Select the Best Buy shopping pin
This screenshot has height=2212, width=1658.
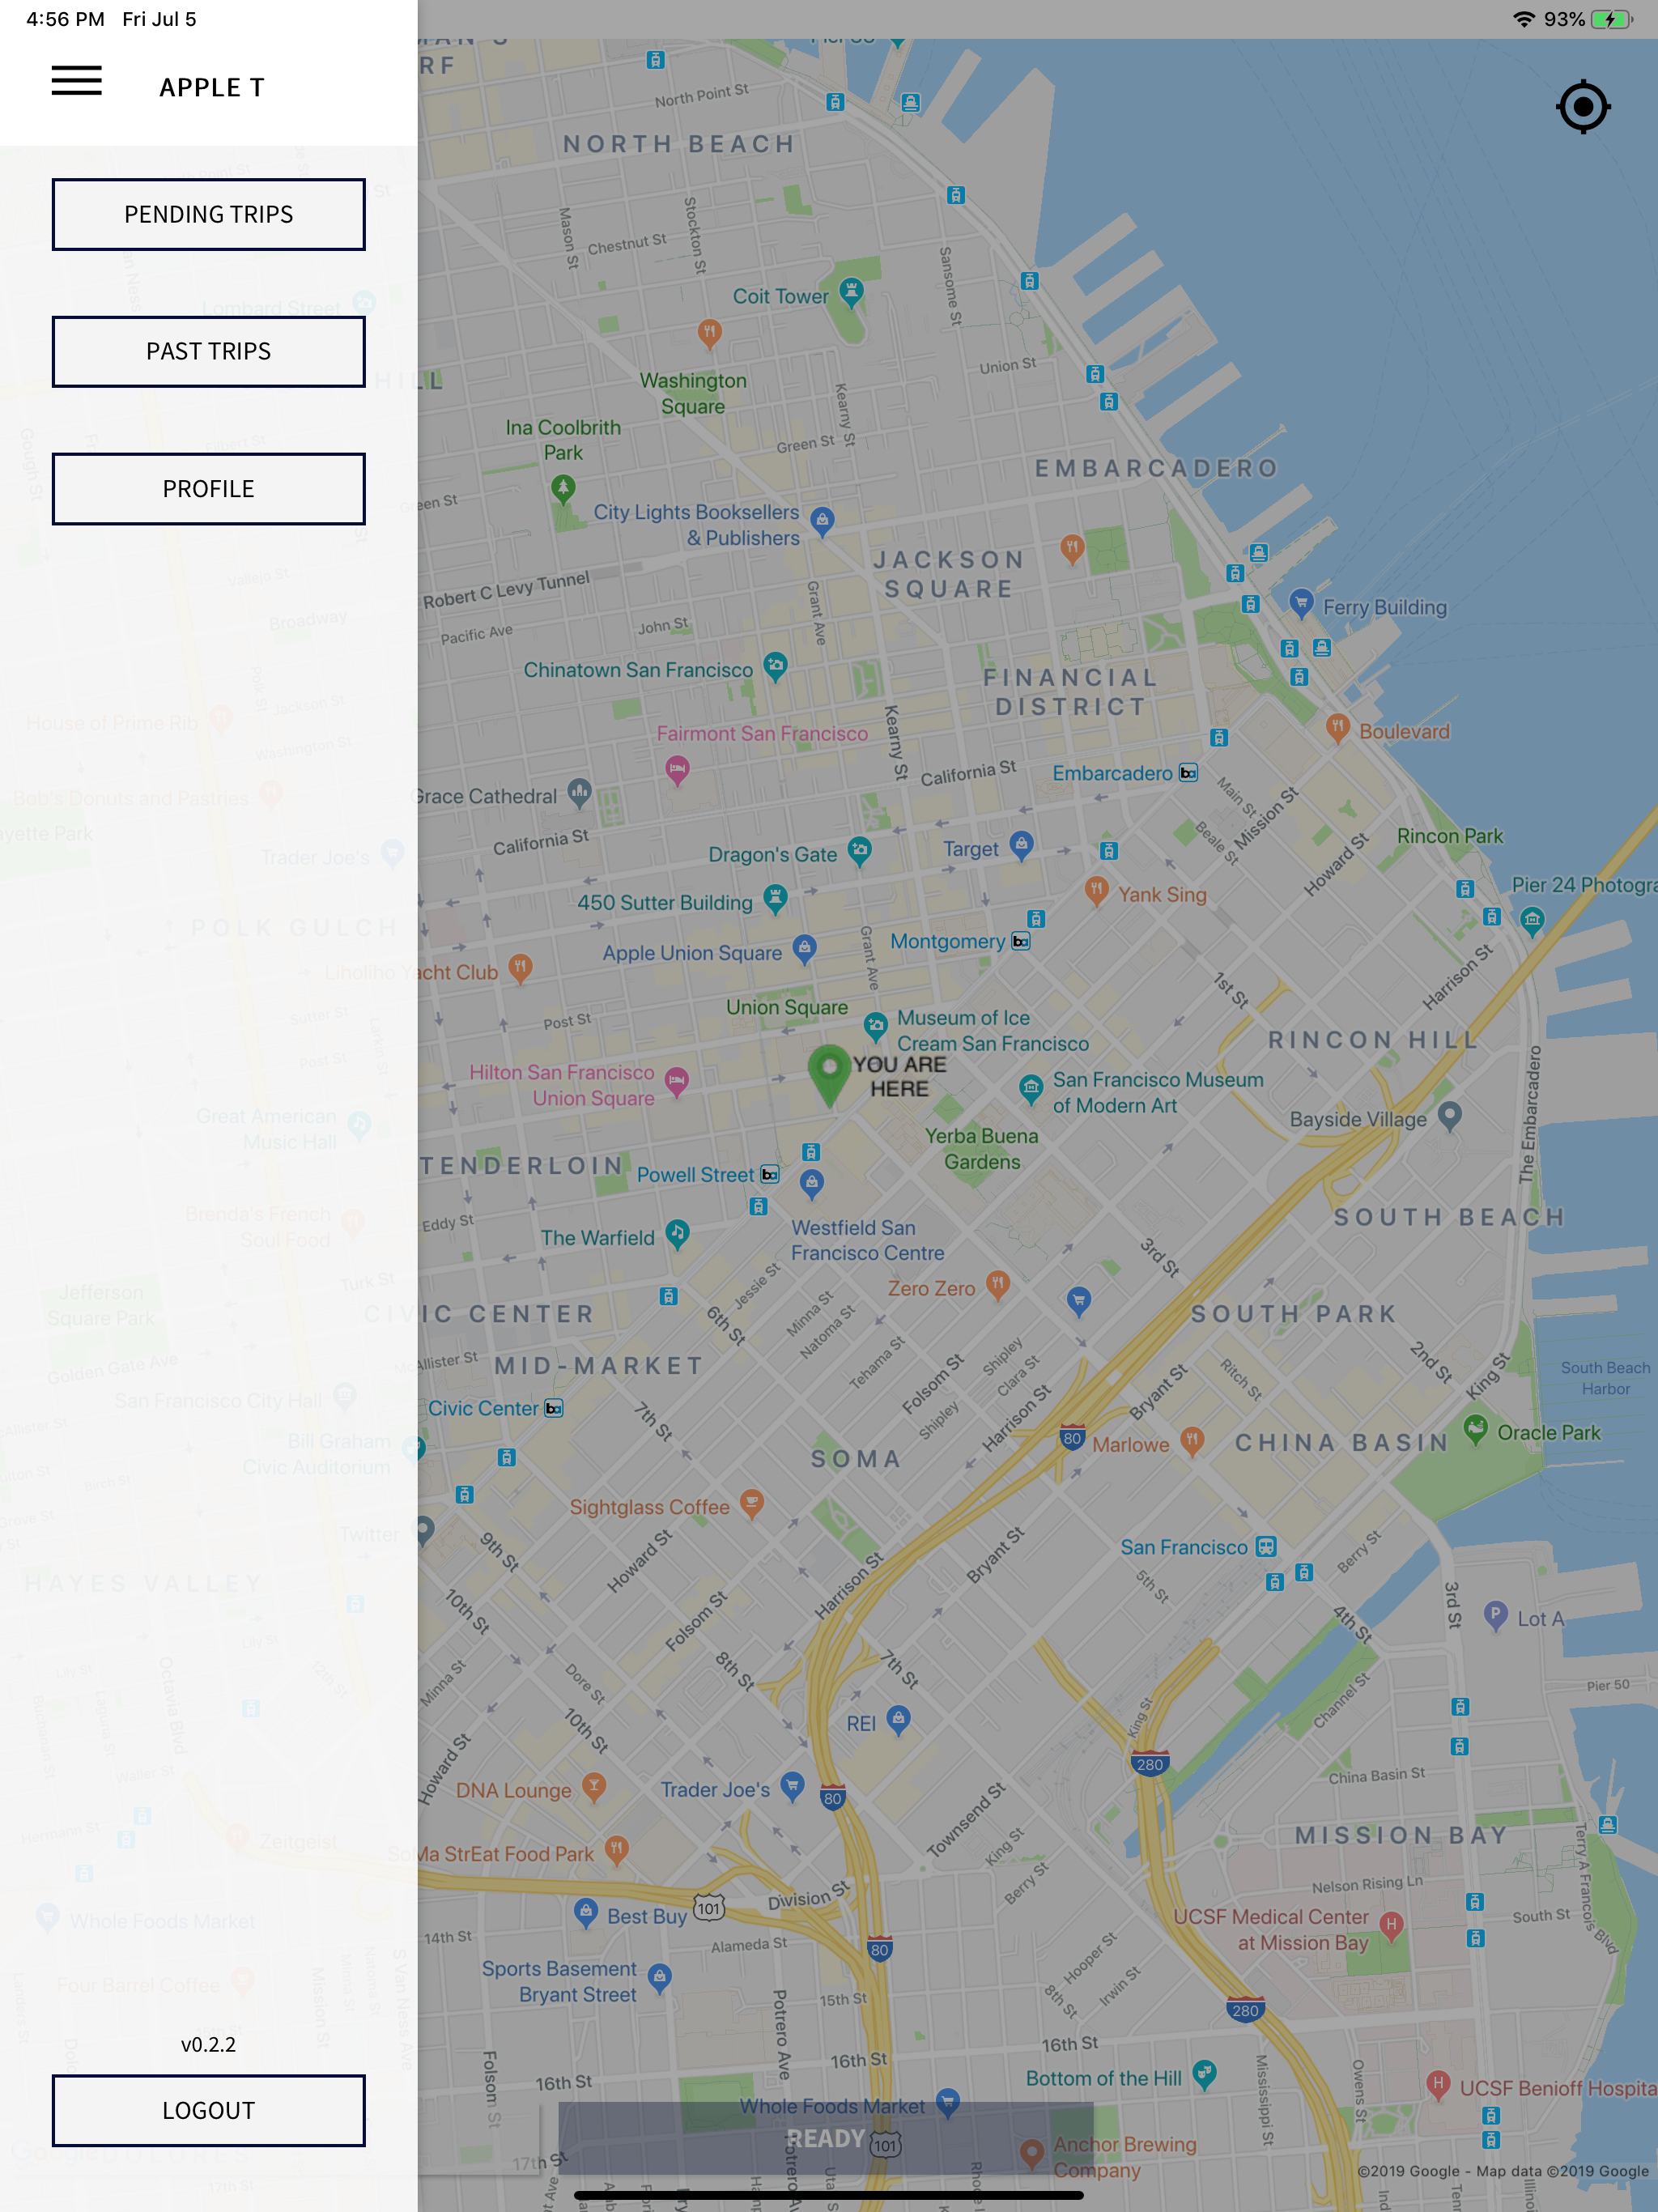point(586,1913)
